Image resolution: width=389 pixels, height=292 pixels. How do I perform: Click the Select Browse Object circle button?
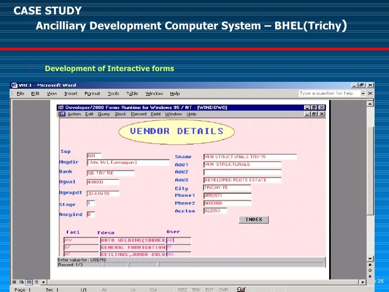[x=370, y=271]
